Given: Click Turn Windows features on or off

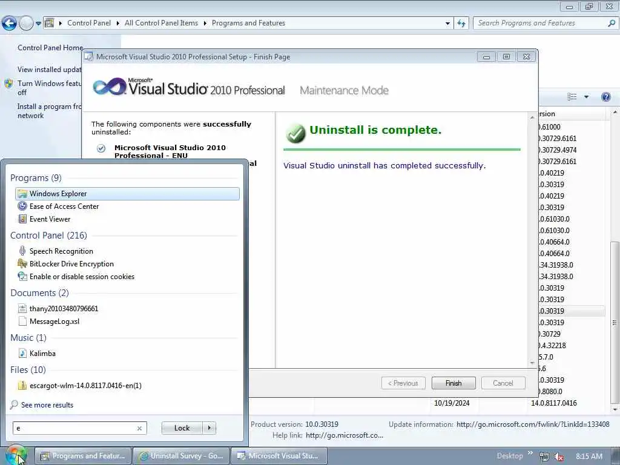Looking at the screenshot, I should pyautogui.click(x=50, y=88).
